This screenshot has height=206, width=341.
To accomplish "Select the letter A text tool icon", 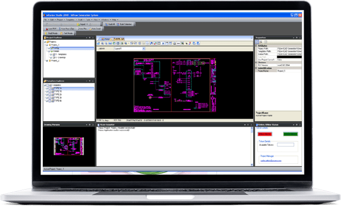I will coord(163,43).
